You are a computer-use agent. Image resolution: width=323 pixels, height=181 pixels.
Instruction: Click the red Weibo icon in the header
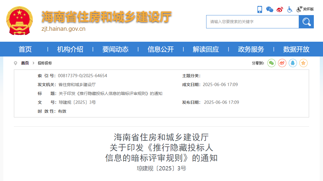(279, 9)
